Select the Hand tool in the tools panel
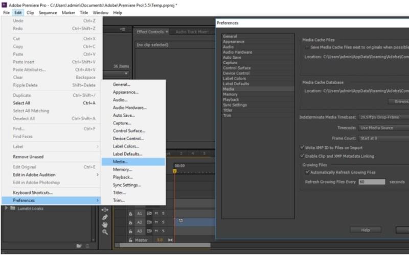The height and width of the screenshot is (255, 409). (105, 224)
